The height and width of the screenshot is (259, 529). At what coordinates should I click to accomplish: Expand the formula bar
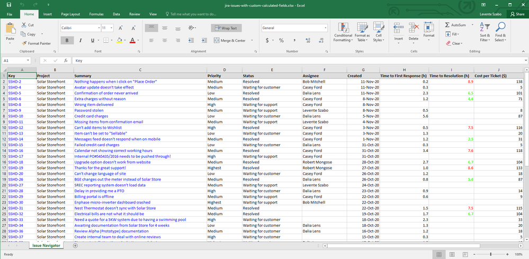tap(526, 61)
